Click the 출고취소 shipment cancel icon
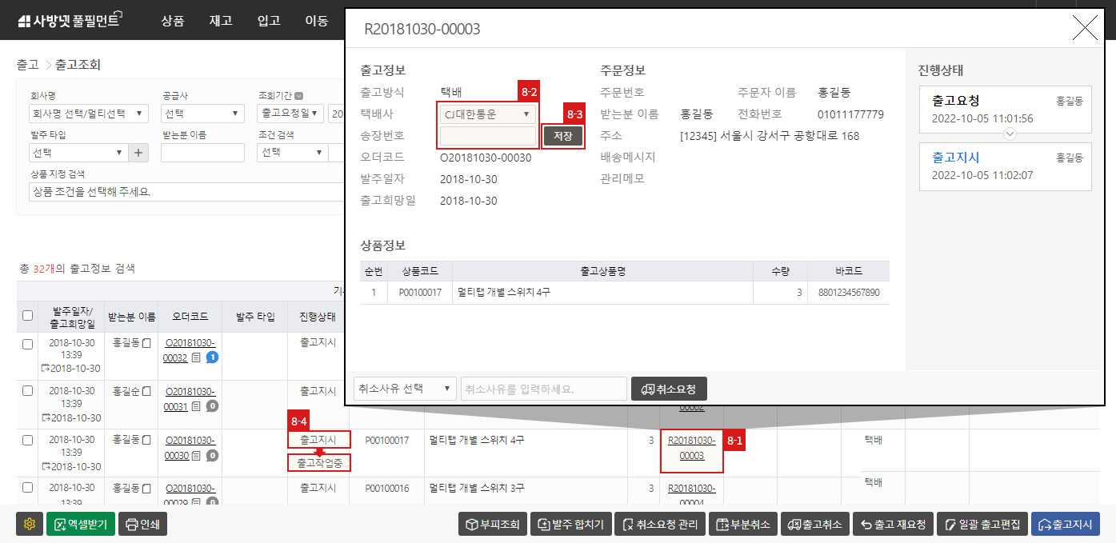The image size is (1116, 543). coord(815,525)
